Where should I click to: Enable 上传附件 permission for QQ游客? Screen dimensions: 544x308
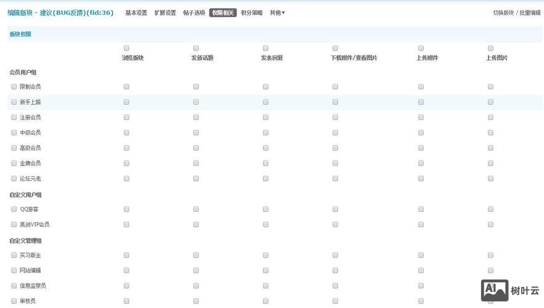pos(421,209)
